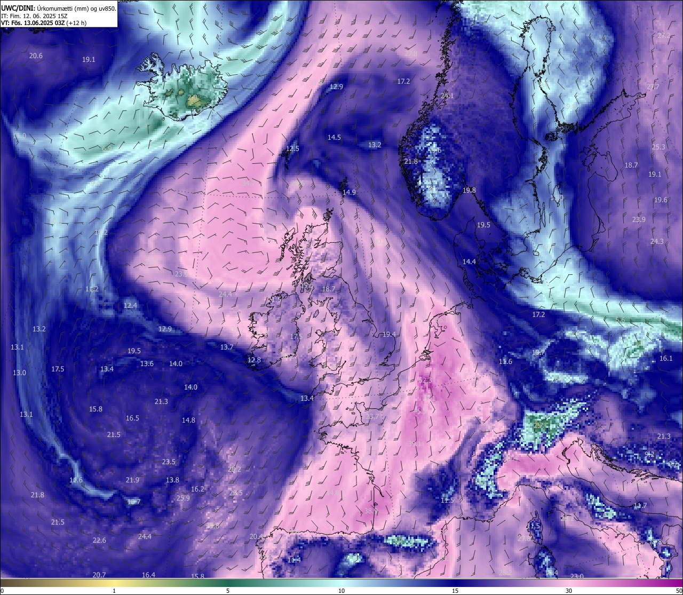Image resolution: width=683 pixels, height=595 pixels.
Task: Click the 23.0 value label
Action: point(577,576)
